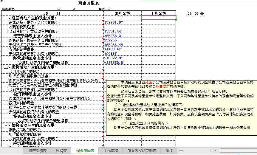Open the 利润表 sheet tab
The image size is (257, 155).
61,151
